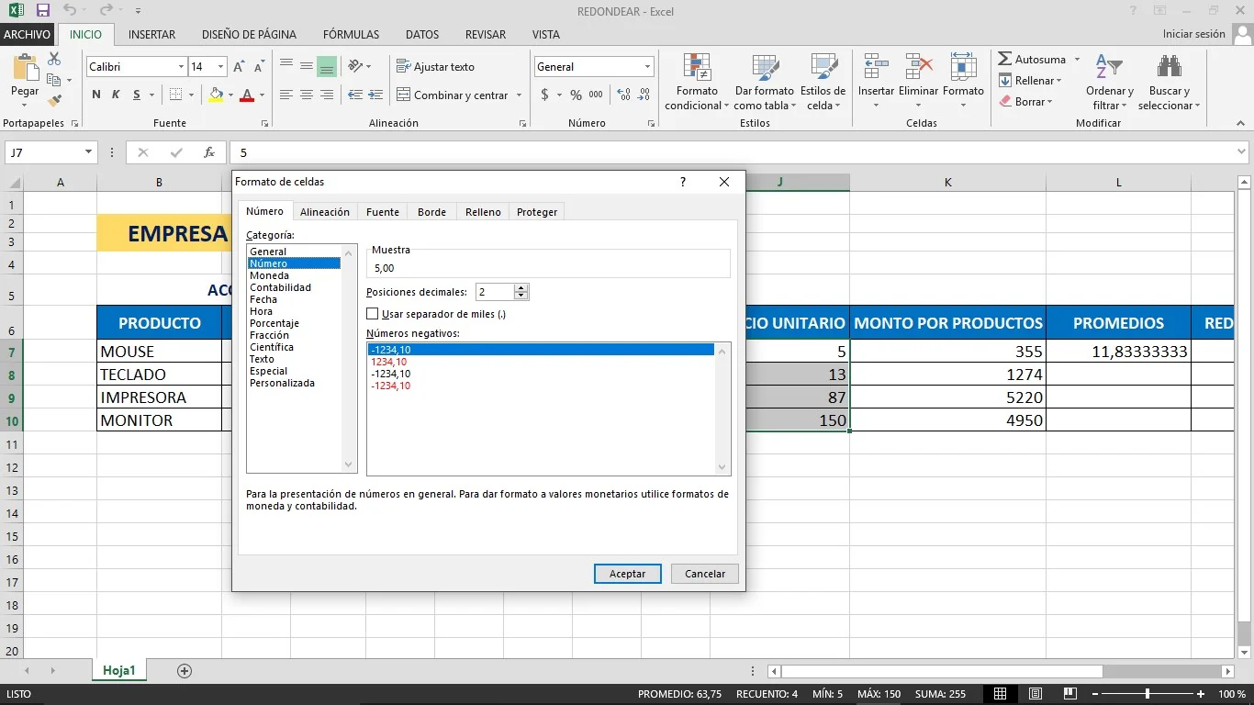Open number format General dropdown
The width and height of the screenshot is (1254, 705).
click(x=647, y=67)
